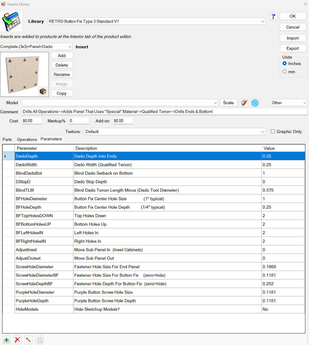
Task: Select the Inches units radio button
Action: pos(285,63)
